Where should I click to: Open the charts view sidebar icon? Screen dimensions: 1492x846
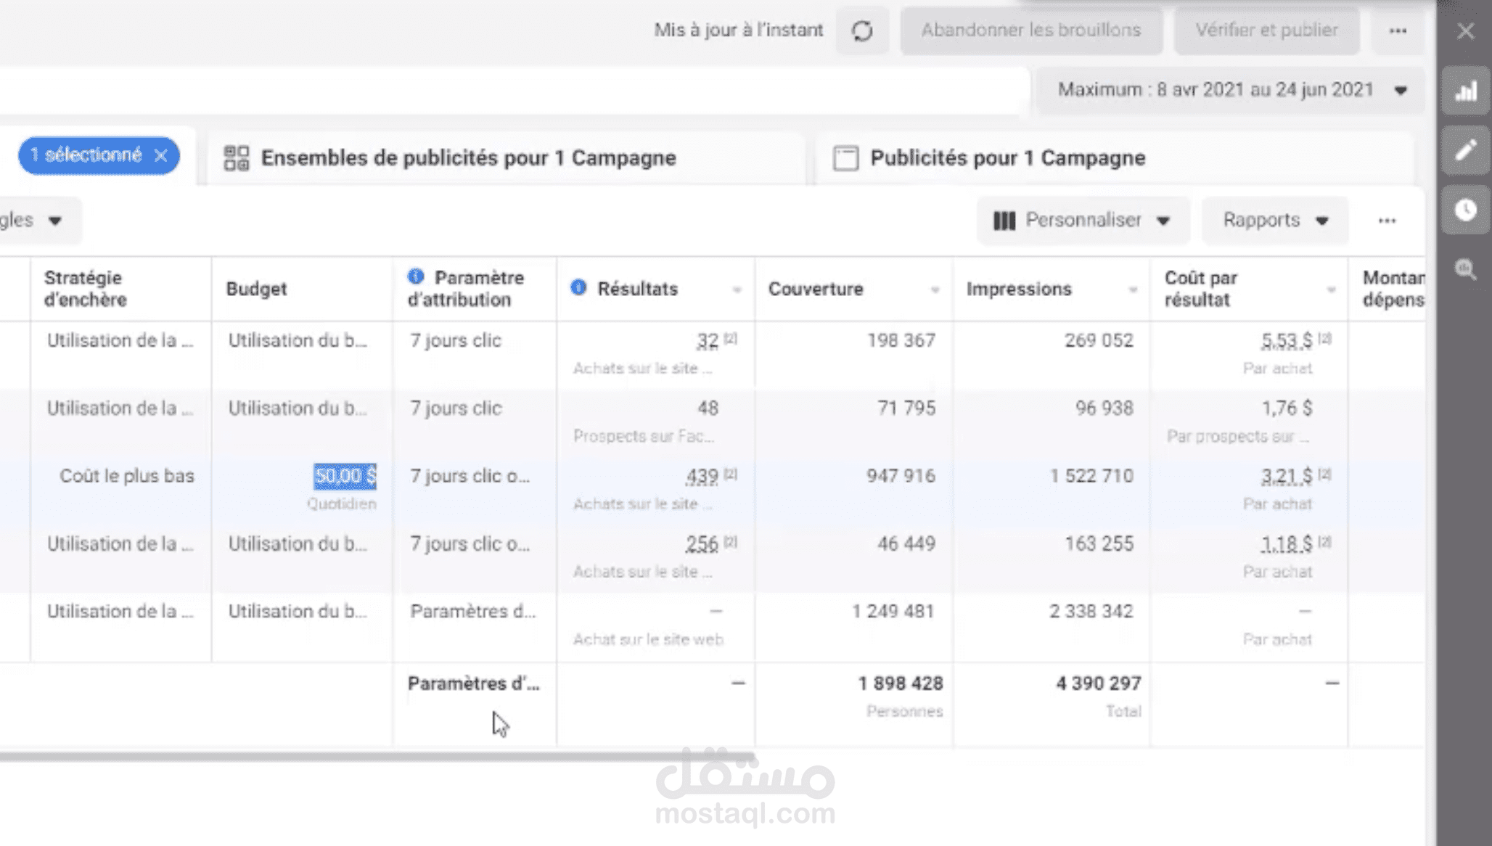(x=1466, y=91)
